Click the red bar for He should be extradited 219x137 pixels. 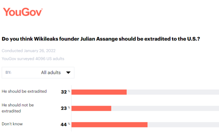click(x=99, y=92)
